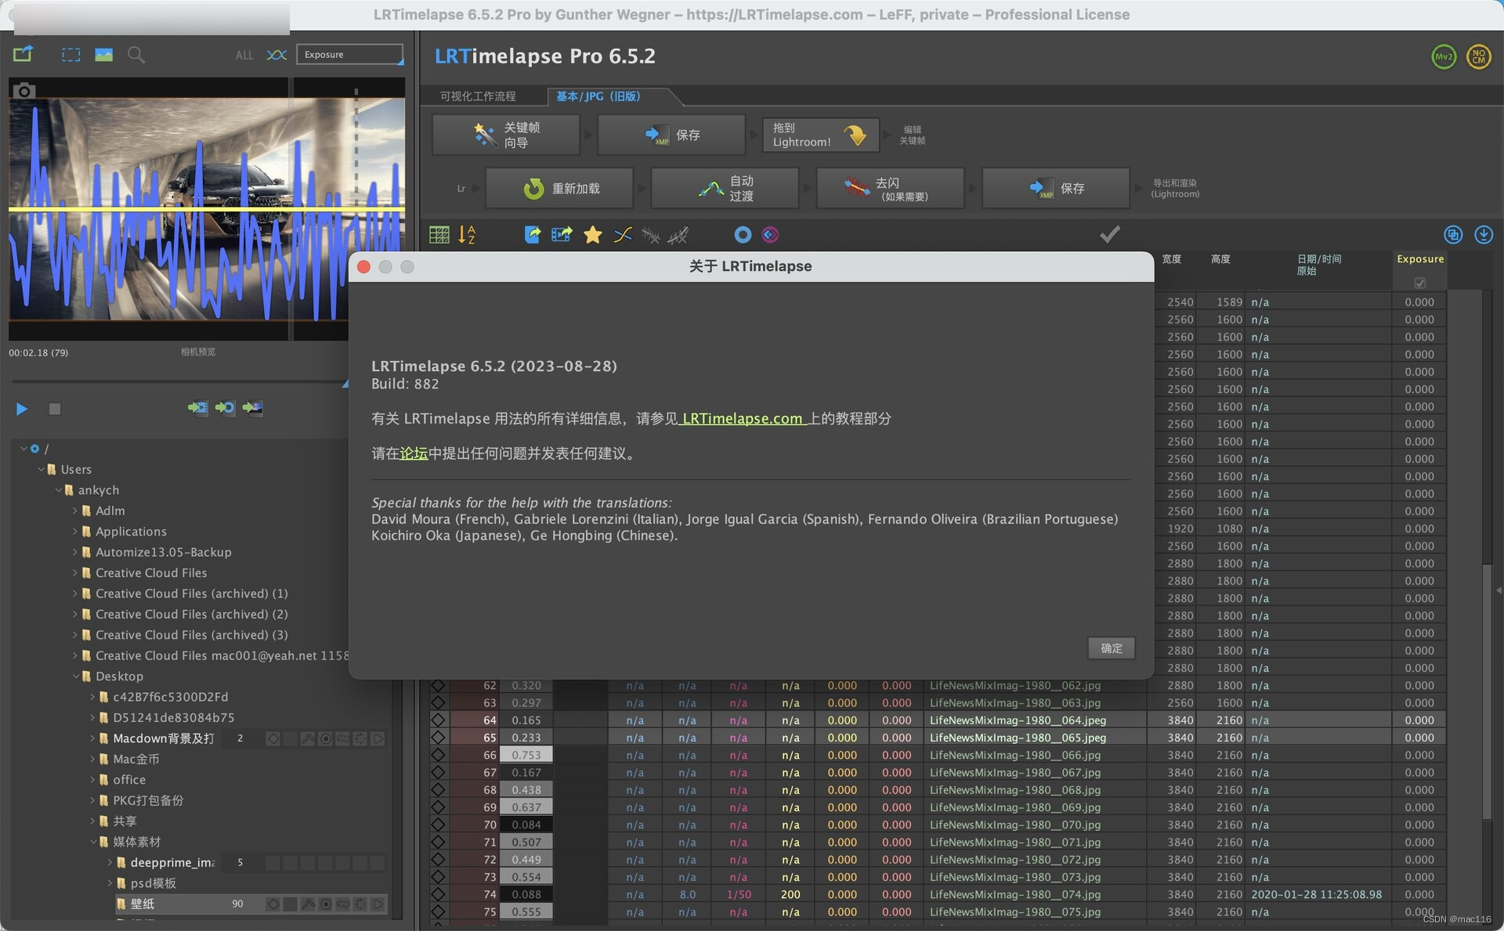1504x931 pixels.
Task: Click the film strip export icon
Action: click(x=562, y=234)
